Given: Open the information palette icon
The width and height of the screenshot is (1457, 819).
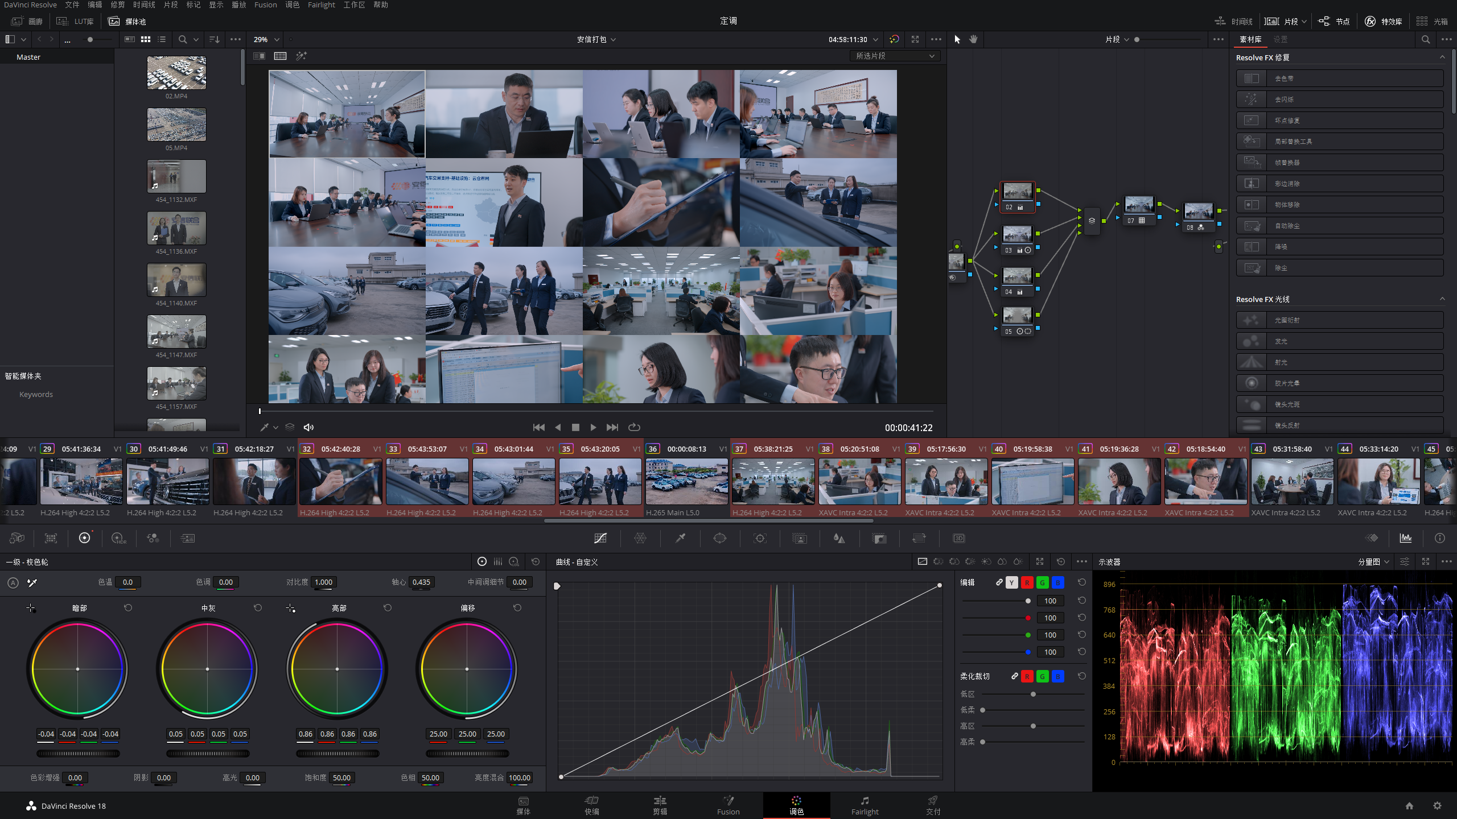Looking at the screenshot, I should 1440,538.
